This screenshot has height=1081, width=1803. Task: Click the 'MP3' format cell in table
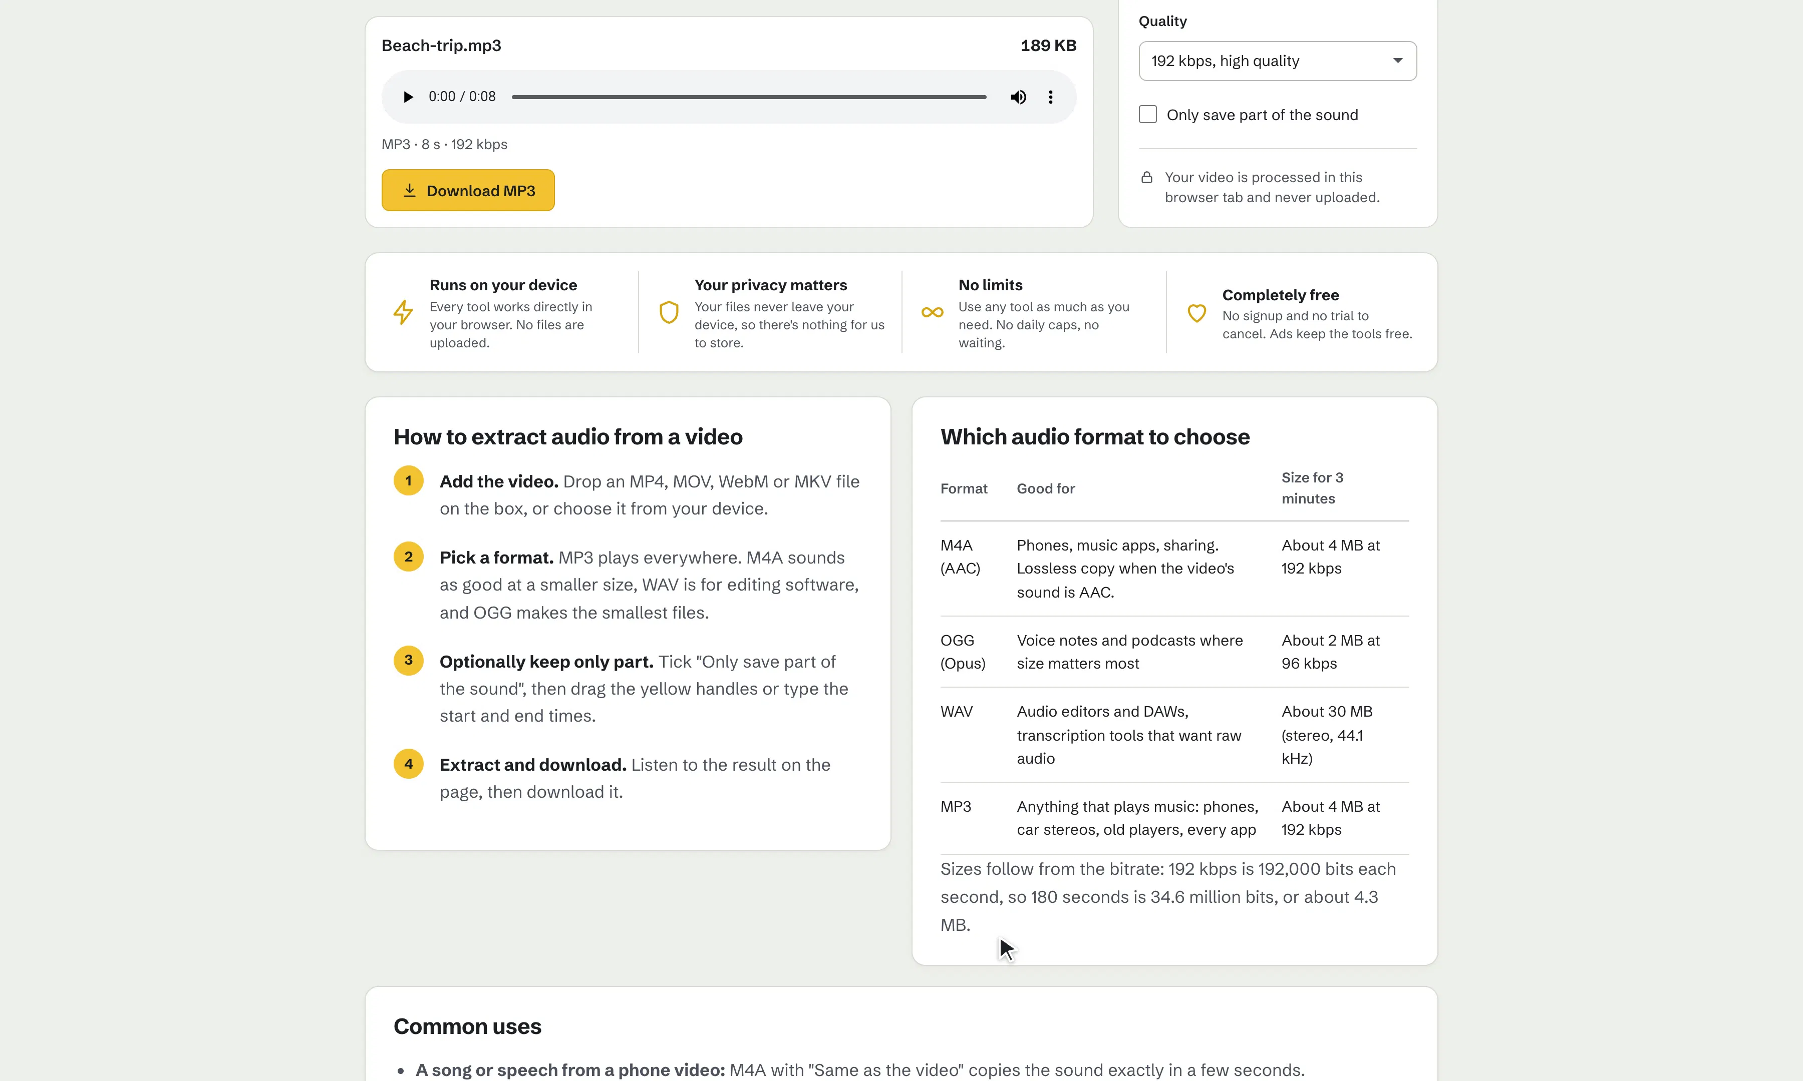956,806
